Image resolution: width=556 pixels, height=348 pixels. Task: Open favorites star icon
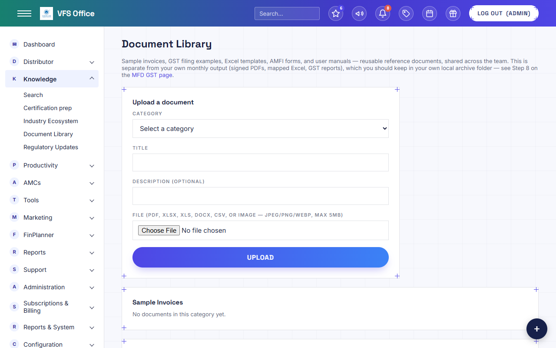click(336, 13)
